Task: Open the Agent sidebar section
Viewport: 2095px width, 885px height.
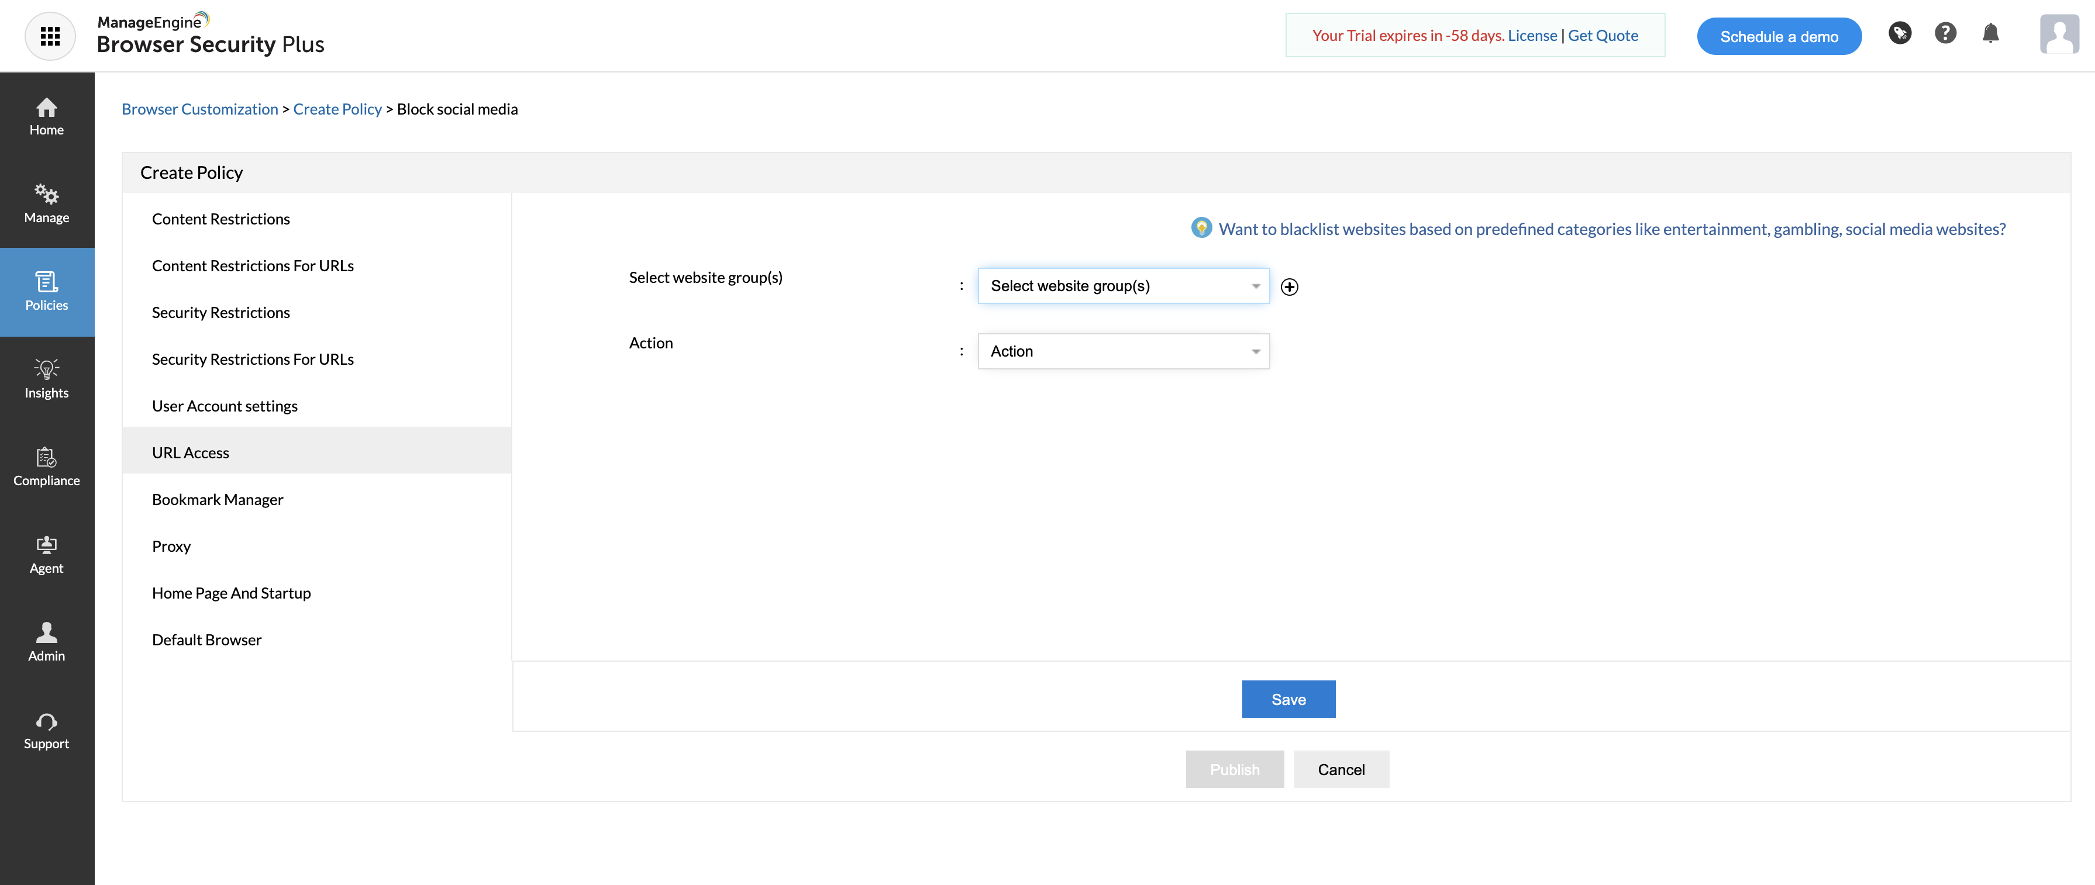Action: [46, 554]
